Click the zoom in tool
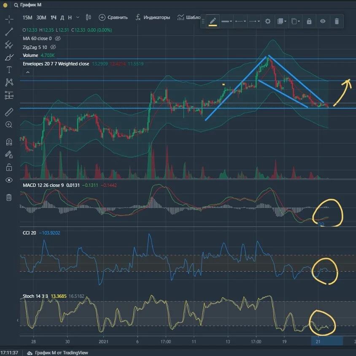 pyautogui.click(x=9, y=125)
